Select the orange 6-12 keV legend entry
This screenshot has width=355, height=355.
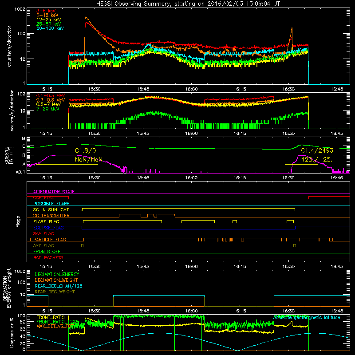(x=47, y=15)
